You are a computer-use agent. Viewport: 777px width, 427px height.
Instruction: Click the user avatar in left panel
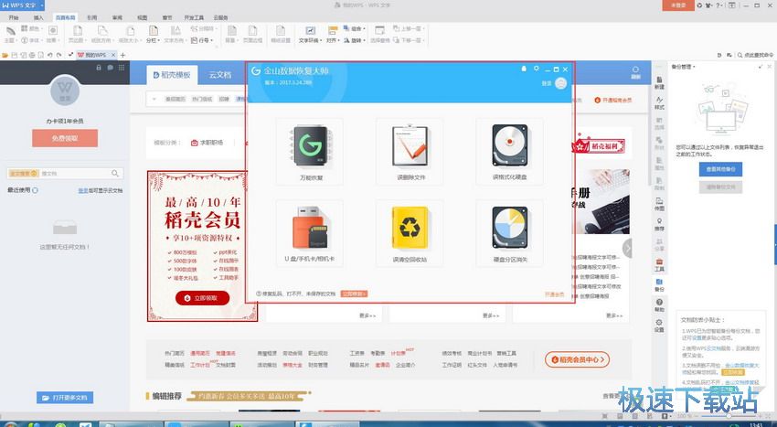tap(65, 91)
